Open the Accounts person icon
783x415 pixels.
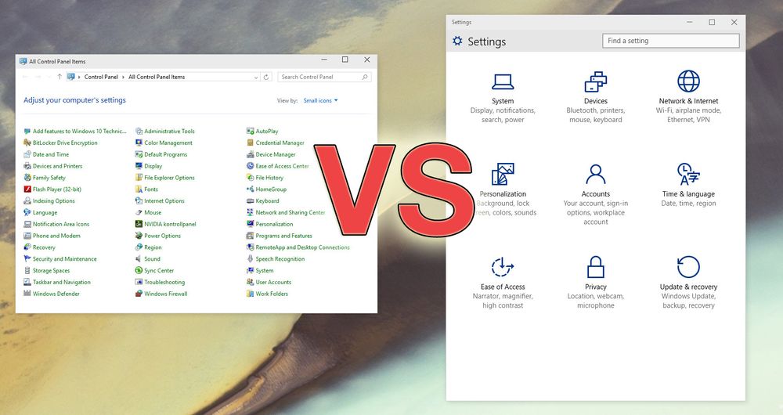tap(595, 175)
